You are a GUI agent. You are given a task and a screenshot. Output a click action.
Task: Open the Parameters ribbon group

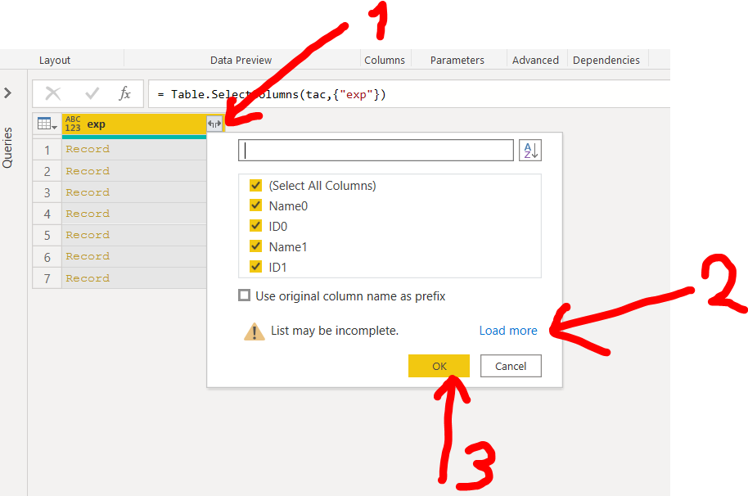tap(457, 60)
